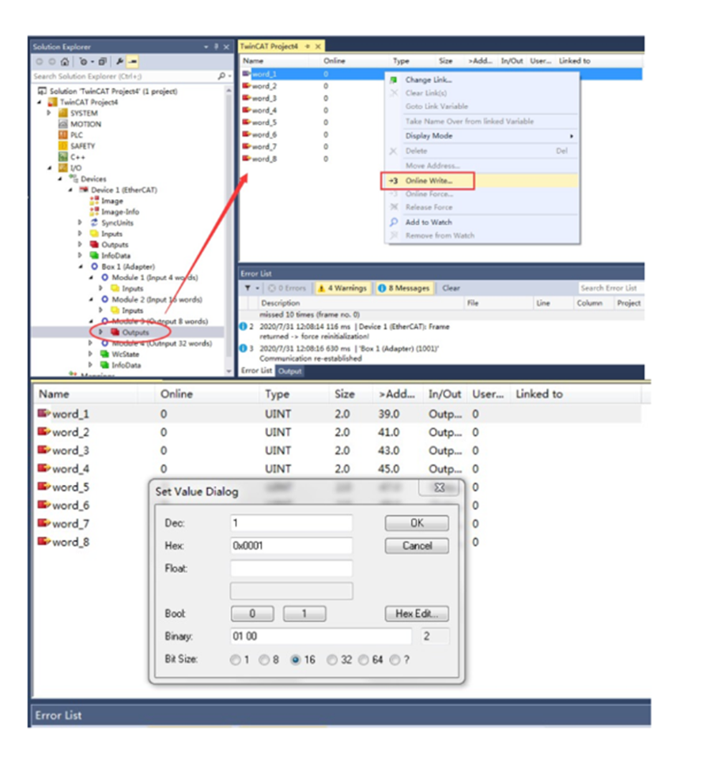Toggle the 4 Warnings filter
The height and width of the screenshot is (771, 703).
click(342, 288)
